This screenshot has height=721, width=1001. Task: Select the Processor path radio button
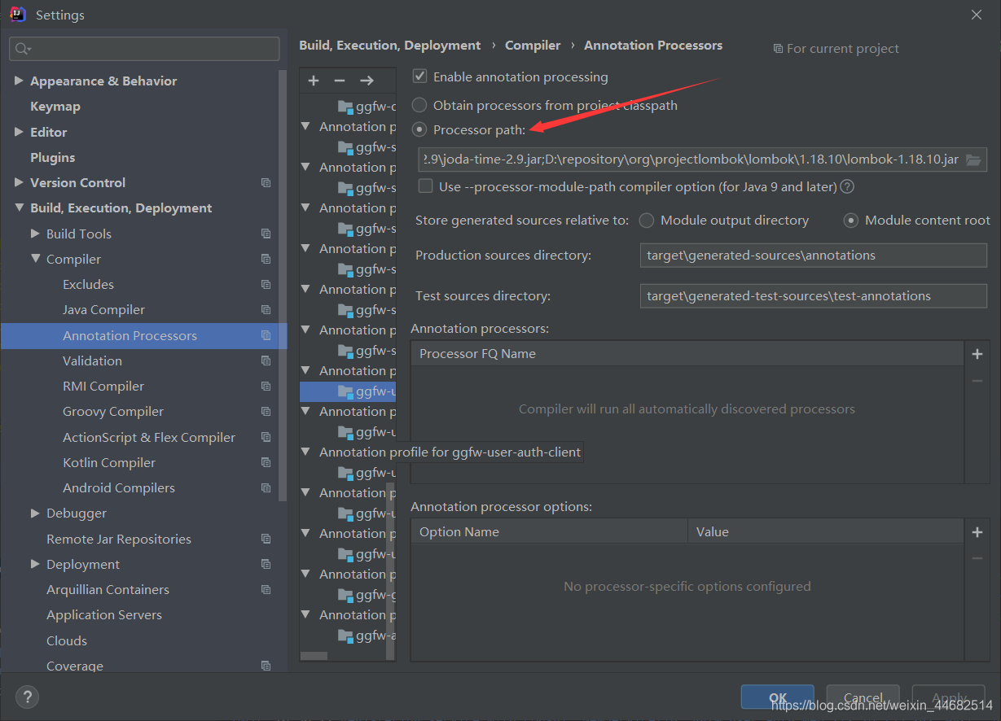[x=419, y=129]
